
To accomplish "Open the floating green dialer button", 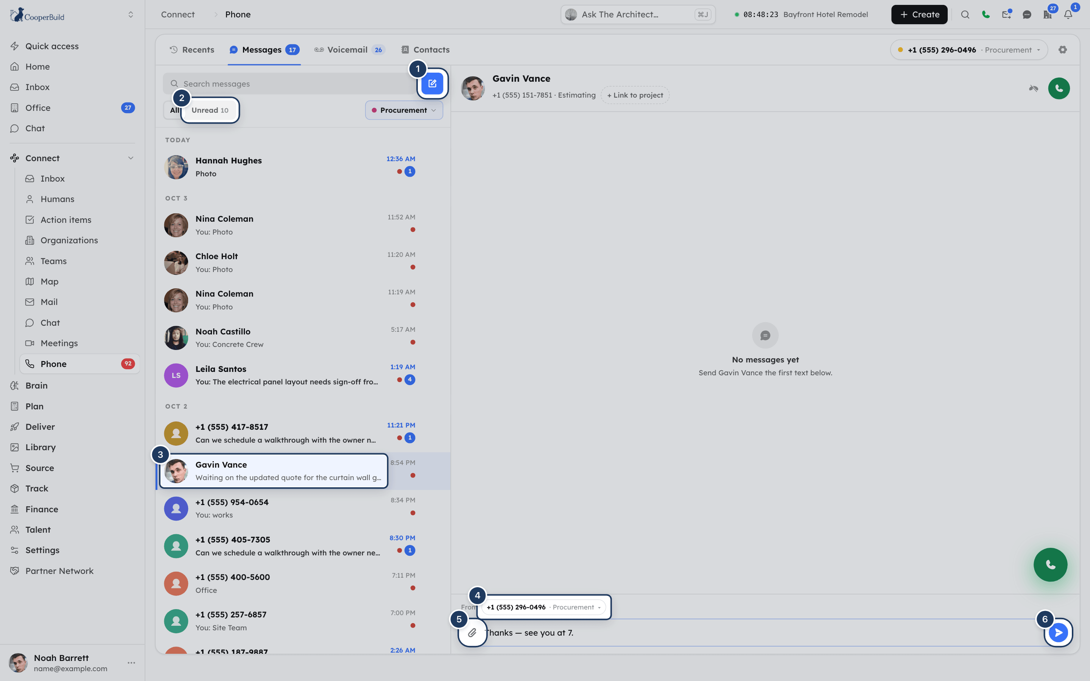I will pos(1050,564).
